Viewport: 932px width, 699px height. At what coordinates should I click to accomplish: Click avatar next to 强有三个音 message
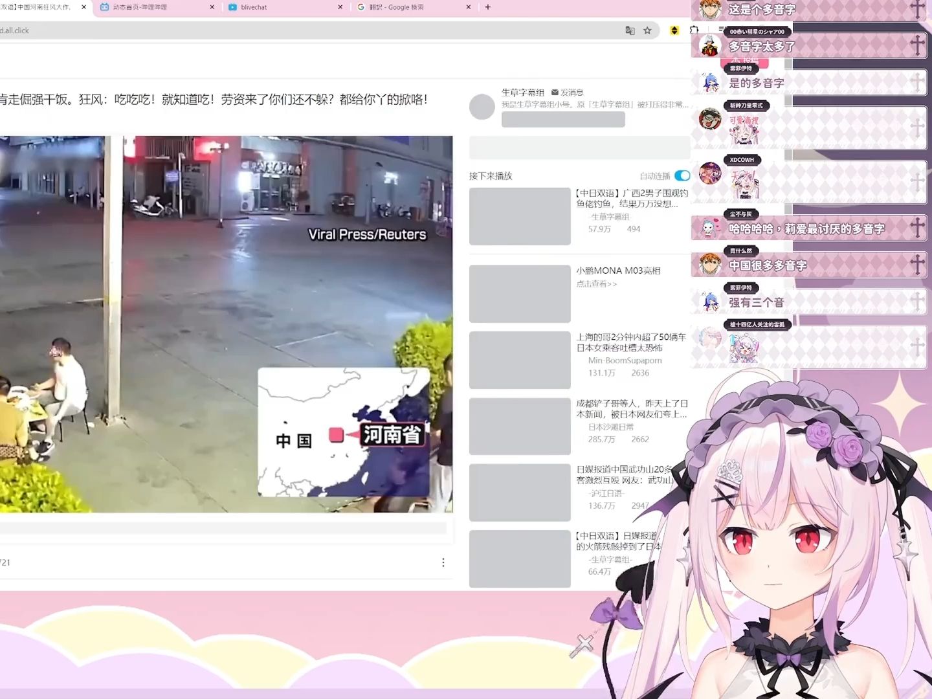(710, 302)
